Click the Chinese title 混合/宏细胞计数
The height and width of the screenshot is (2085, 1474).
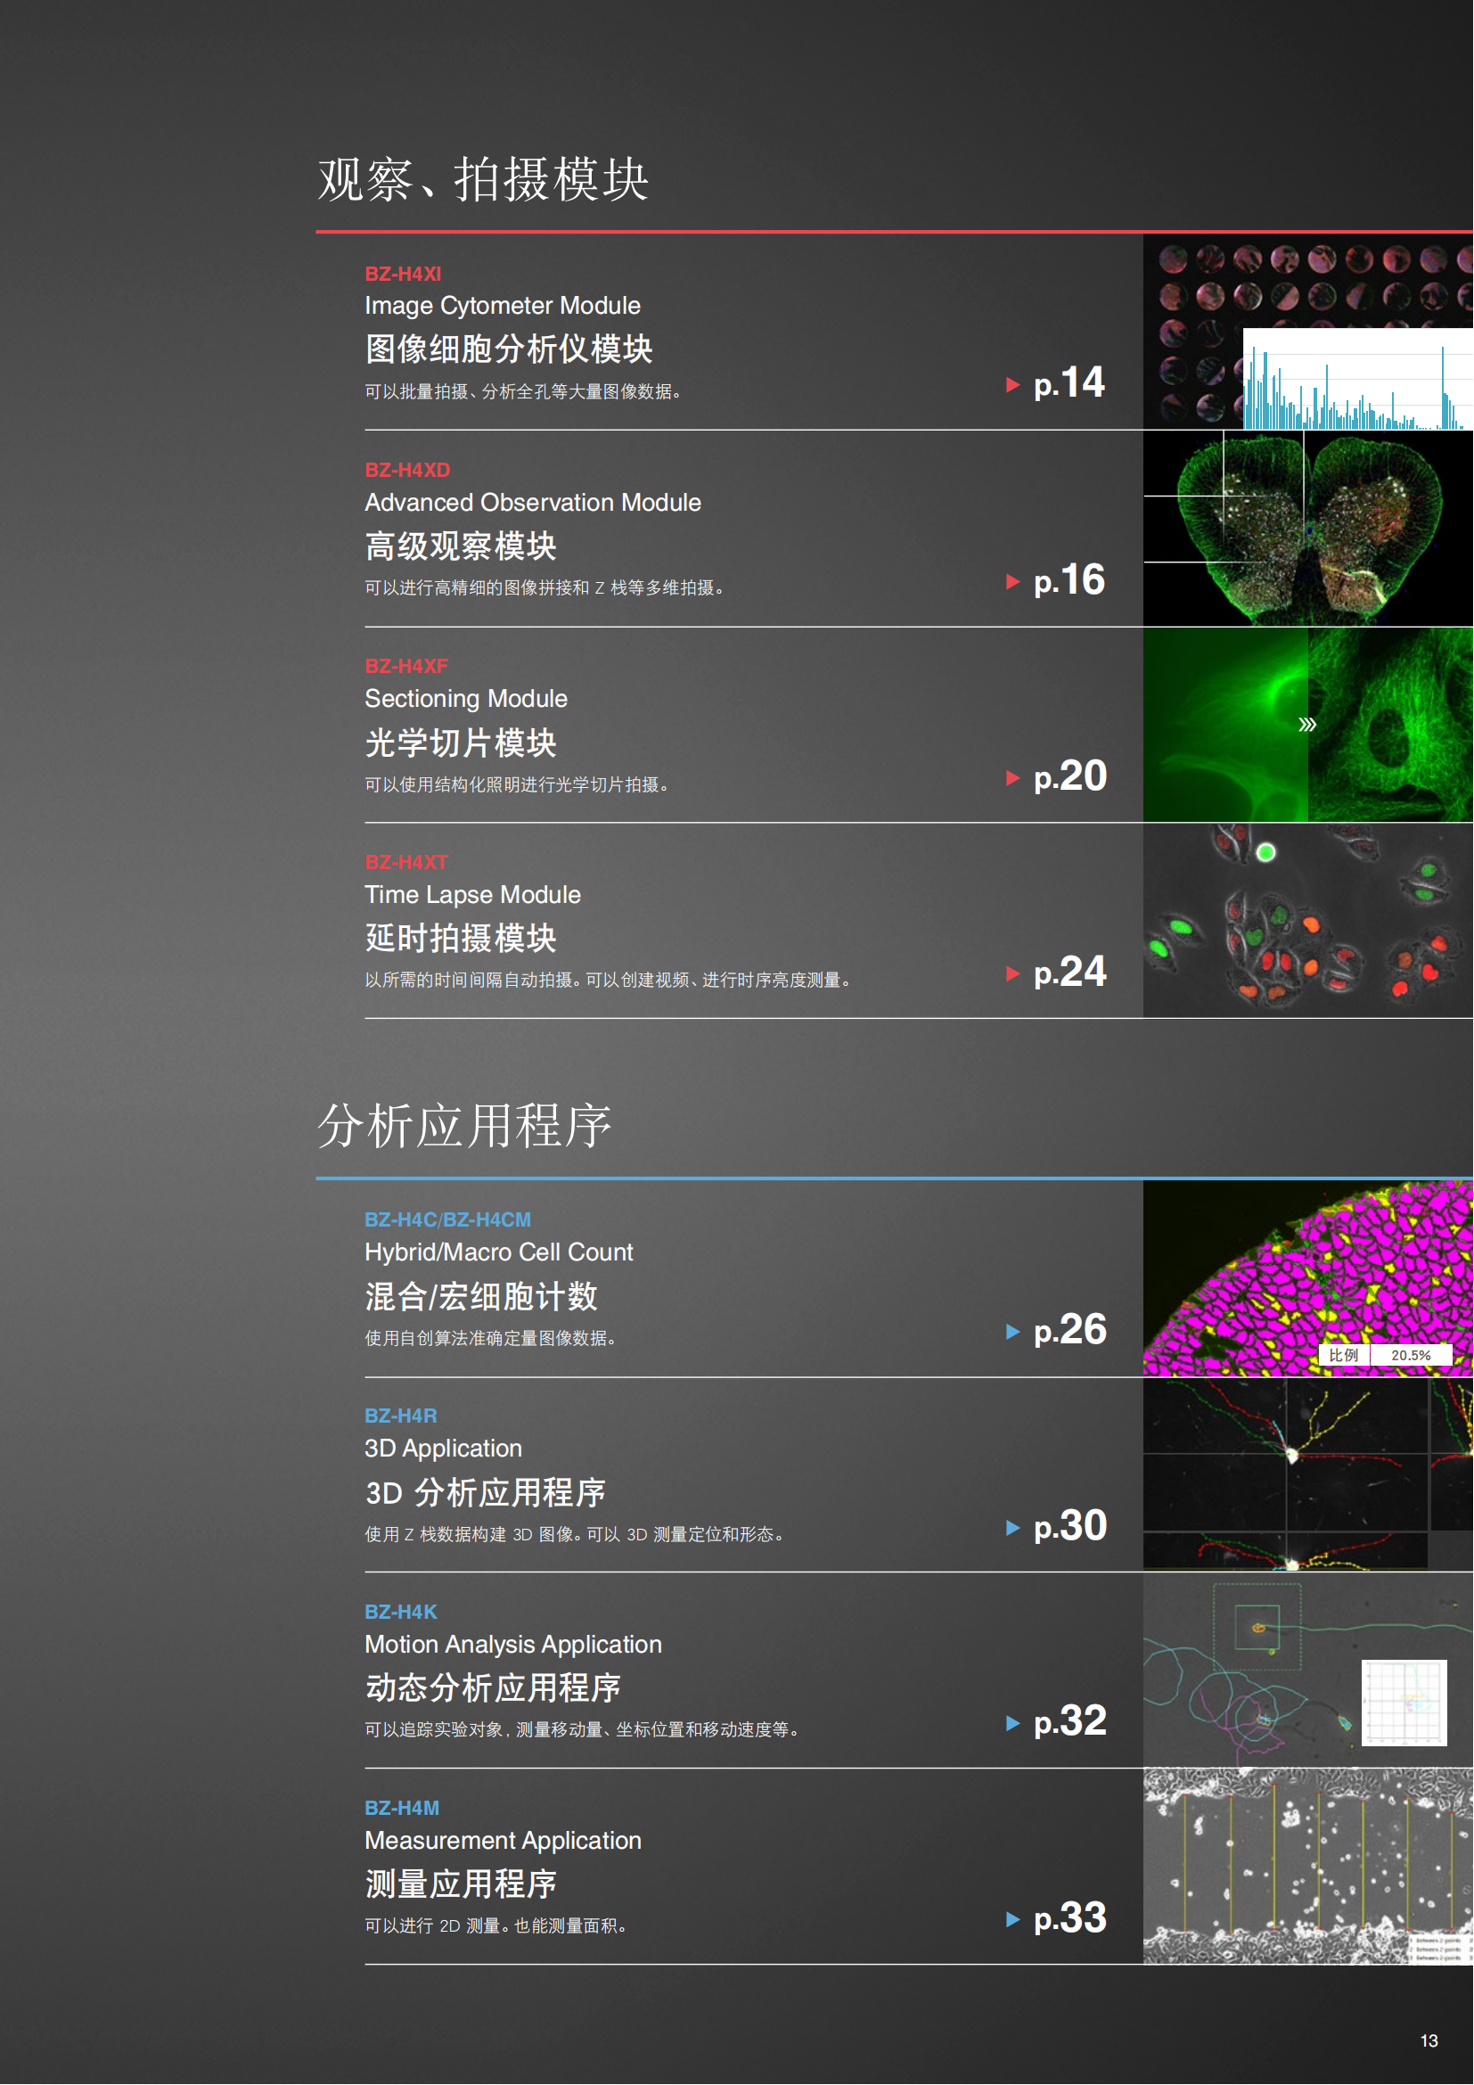tap(482, 1298)
